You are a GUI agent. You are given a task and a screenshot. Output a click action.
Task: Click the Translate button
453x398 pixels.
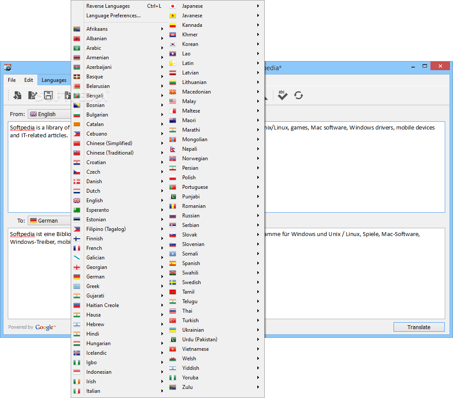tap(419, 327)
